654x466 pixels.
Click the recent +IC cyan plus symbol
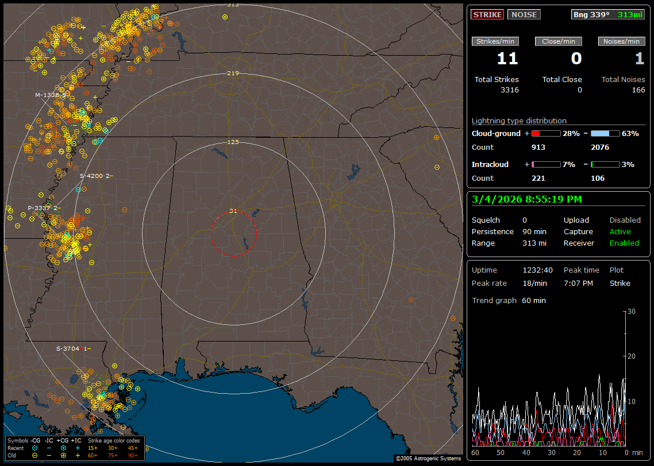coord(78,448)
